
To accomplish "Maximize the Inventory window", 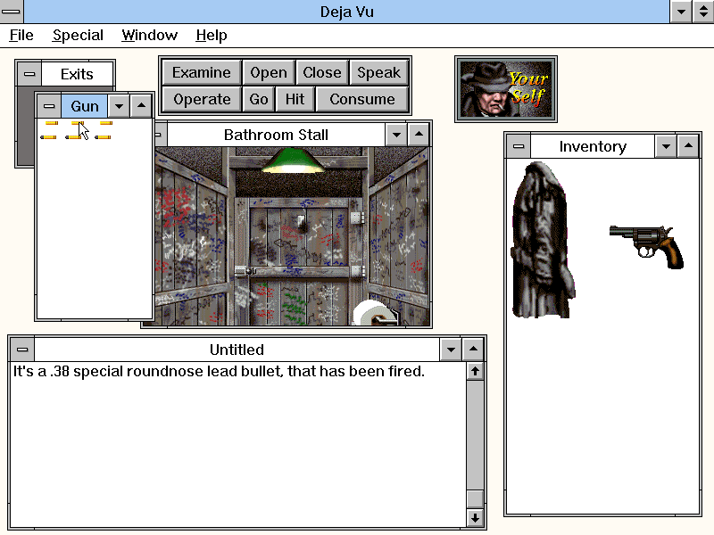I will [688, 146].
